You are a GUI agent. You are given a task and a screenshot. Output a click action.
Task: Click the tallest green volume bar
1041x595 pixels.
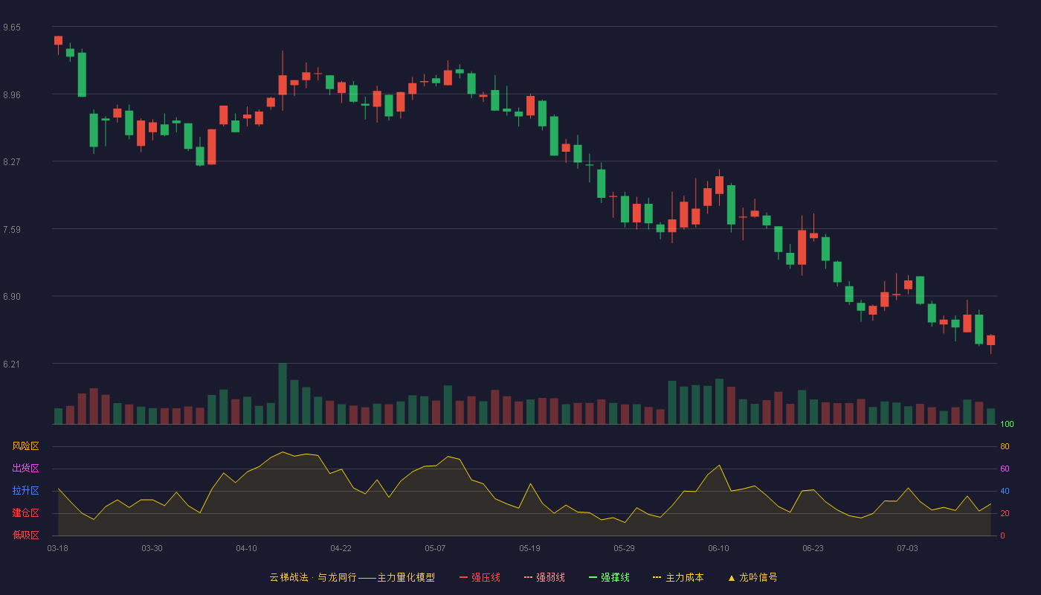(x=283, y=393)
